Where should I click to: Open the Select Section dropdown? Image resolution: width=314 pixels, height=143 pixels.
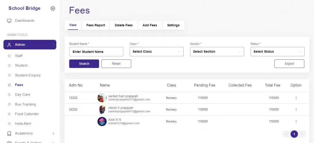coord(217,52)
